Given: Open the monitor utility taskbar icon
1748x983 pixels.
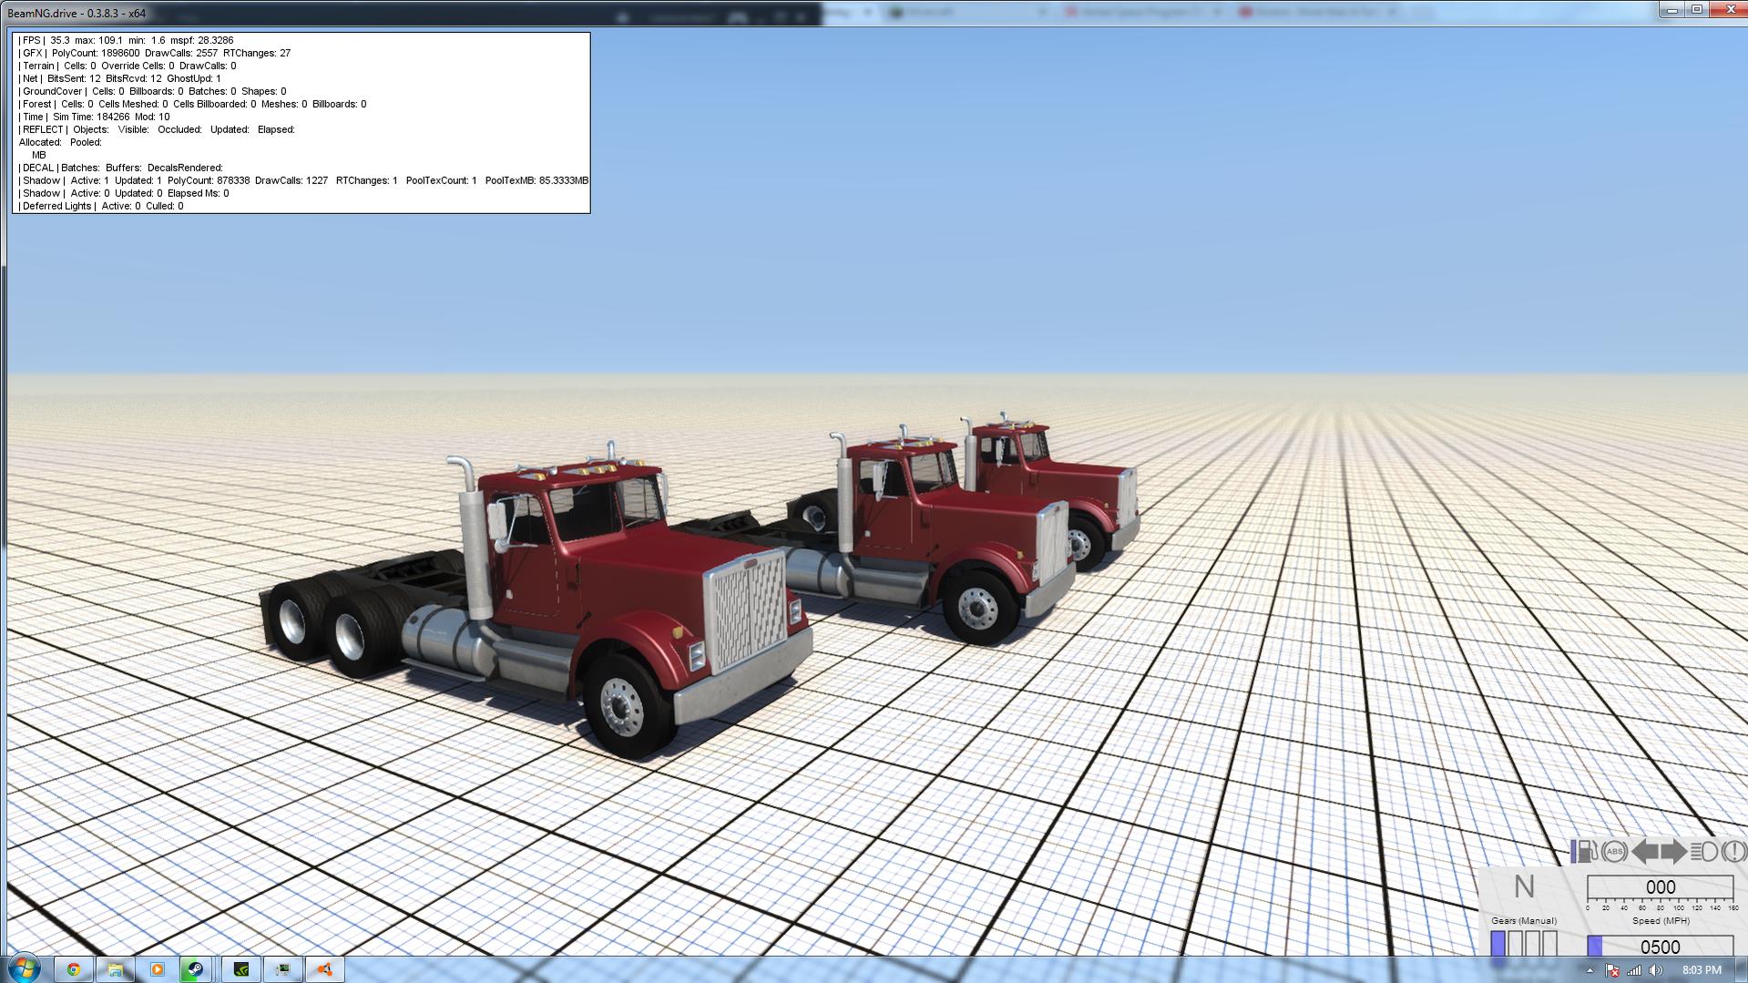Looking at the screenshot, I should 283,969.
